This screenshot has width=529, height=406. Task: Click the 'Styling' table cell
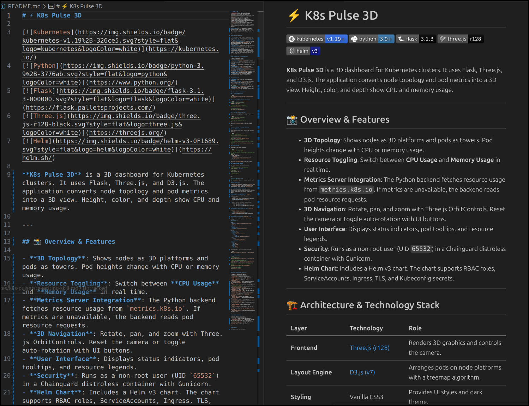301,397
